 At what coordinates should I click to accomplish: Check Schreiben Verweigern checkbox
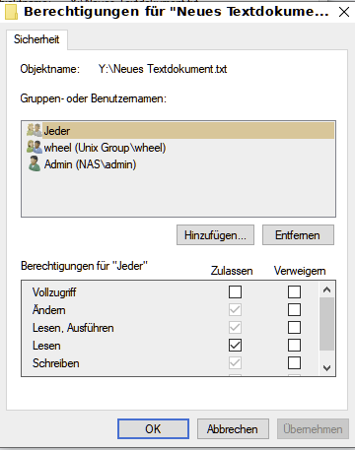(294, 362)
